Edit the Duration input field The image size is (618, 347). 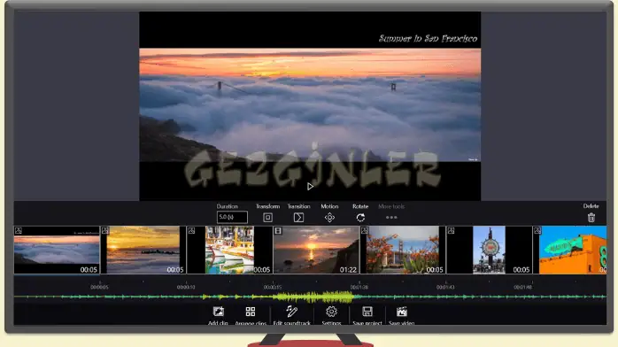pyautogui.click(x=232, y=217)
